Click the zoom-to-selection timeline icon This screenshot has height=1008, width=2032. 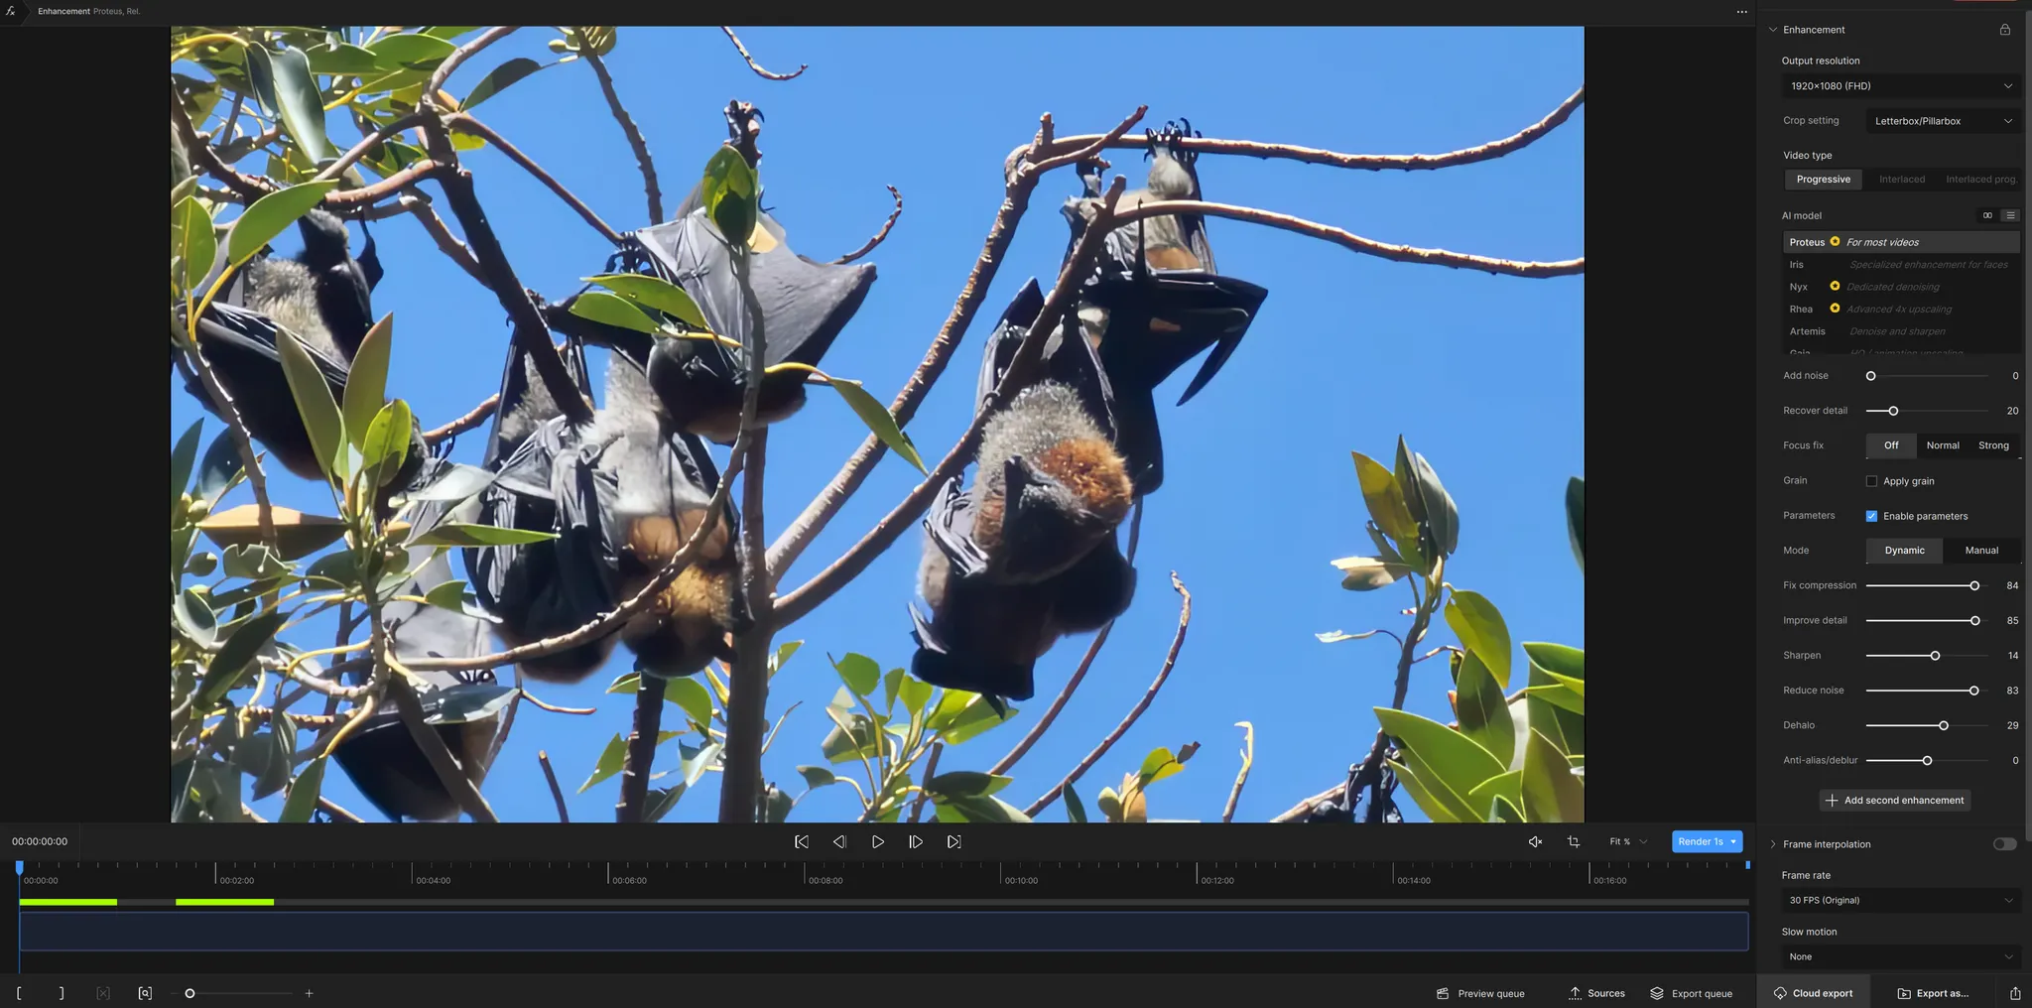click(145, 993)
